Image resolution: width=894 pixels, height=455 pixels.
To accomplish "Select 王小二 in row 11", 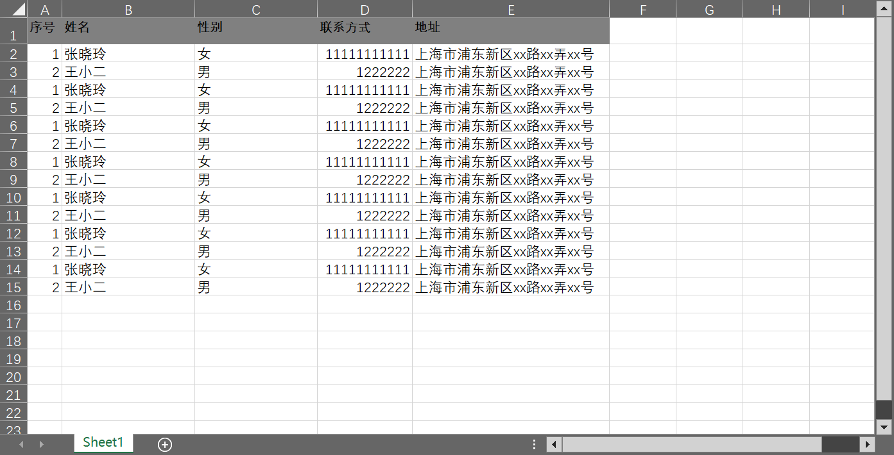I will click(x=128, y=215).
